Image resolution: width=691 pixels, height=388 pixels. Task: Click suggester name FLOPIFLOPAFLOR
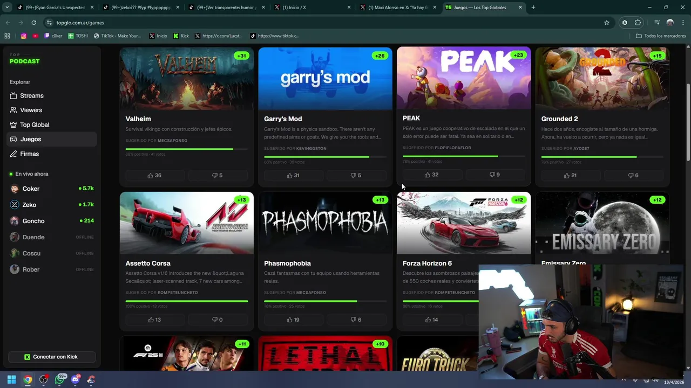click(453, 148)
